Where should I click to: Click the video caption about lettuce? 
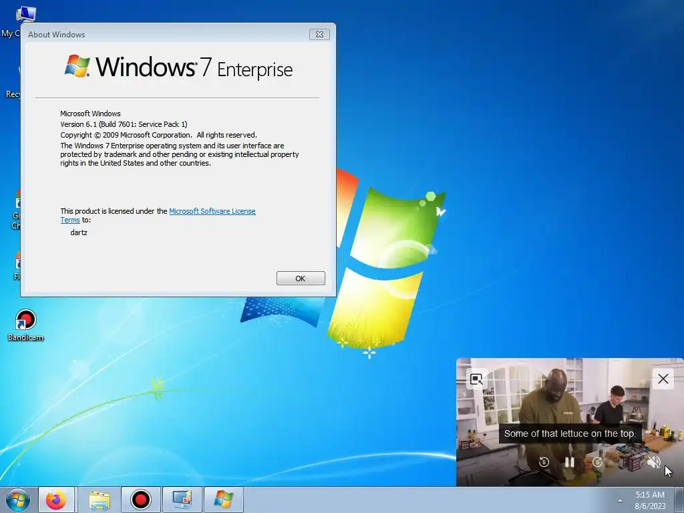[x=569, y=434]
